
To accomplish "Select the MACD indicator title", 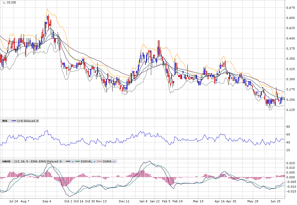I will point(6,162).
